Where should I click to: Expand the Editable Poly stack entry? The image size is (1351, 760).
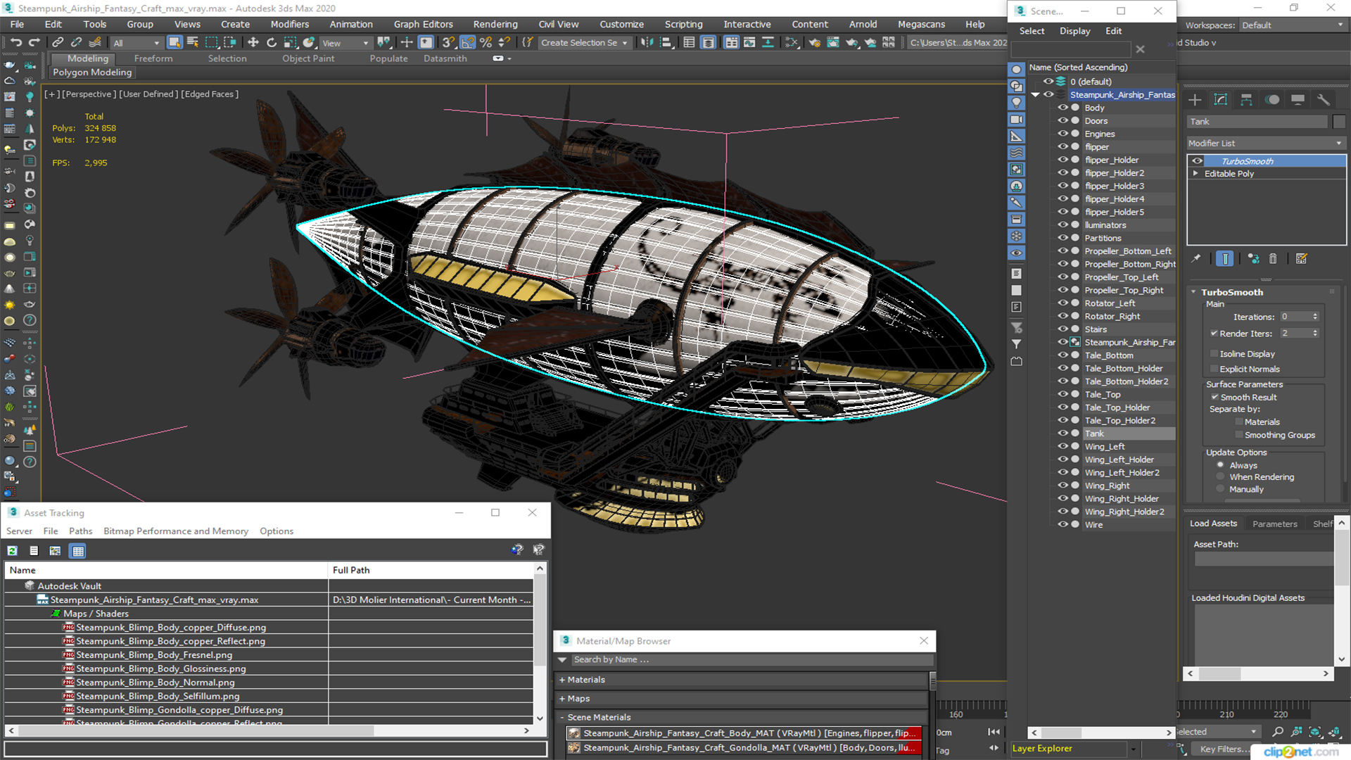point(1195,173)
